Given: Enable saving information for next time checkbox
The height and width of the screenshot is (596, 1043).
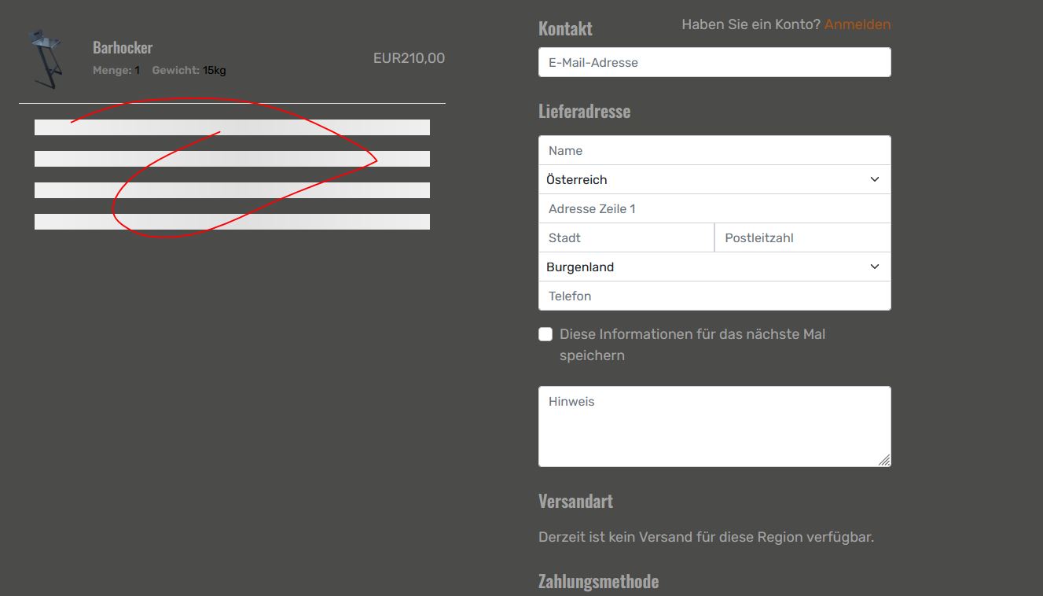Looking at the screenshot, I should (x=545, y=335).
